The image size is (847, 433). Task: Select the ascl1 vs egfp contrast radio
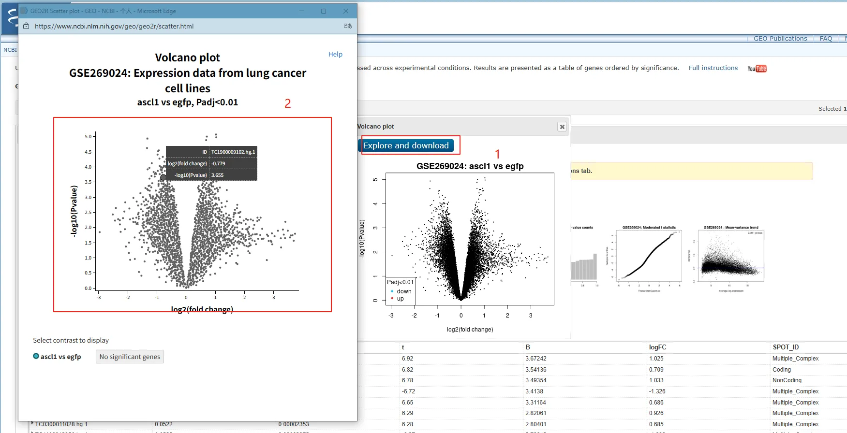[36, 356]
